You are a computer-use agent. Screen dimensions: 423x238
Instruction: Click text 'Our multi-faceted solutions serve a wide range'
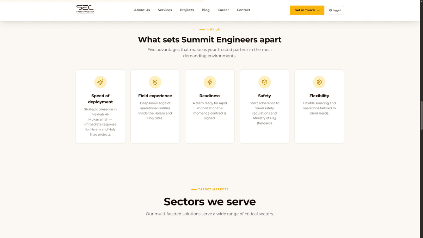click(210, 214)
